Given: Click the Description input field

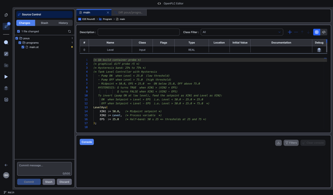Looking at the screenshot, I should coord(139,32).
